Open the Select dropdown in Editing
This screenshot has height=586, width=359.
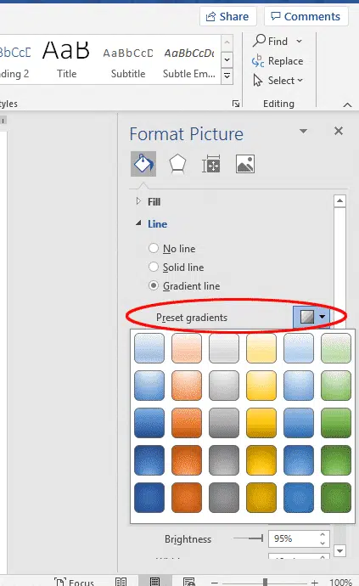tap(278, 81)
